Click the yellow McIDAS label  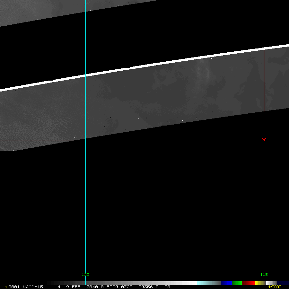pos(274,287)
